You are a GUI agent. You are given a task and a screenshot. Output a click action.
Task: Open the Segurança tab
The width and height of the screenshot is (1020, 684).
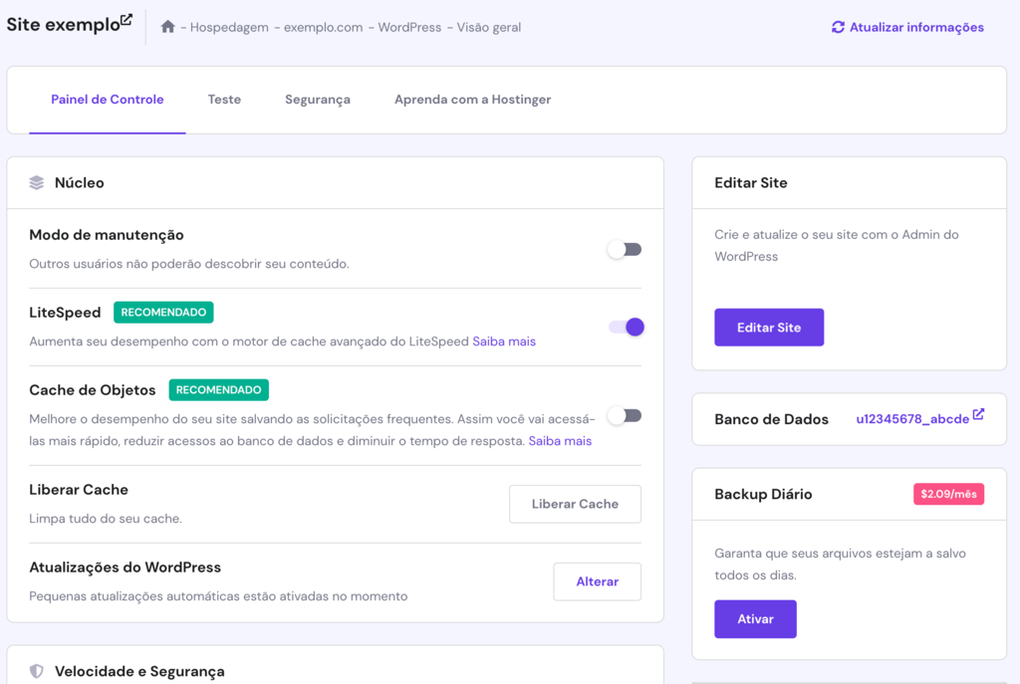coord(317,100)
